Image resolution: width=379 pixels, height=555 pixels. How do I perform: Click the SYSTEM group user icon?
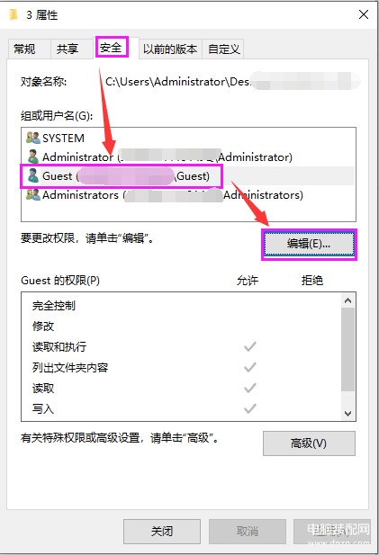coord(33,138)
